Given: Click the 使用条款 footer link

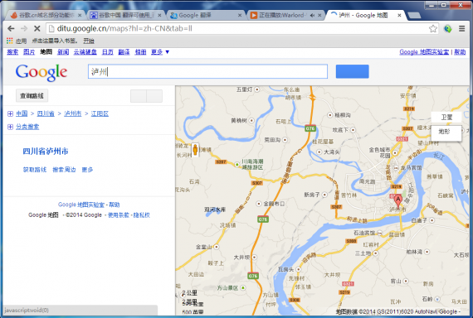Looking at the screenshot, I should click(118, 215).
